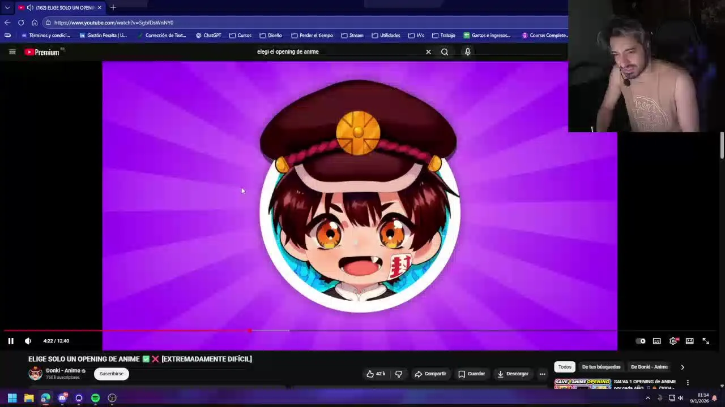Expand the IA's bookmark folder
Viewport: 725px width, 407px height.
416,35
